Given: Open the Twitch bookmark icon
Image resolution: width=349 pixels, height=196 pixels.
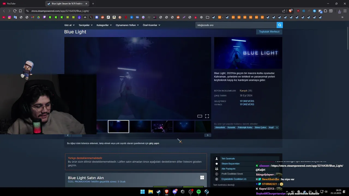Looking at the screenshot, I should coord(44,17).
